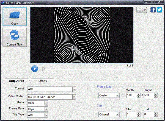Click the Trim End value field
This screenshot has width=165, height=121.
pos(148,114)
